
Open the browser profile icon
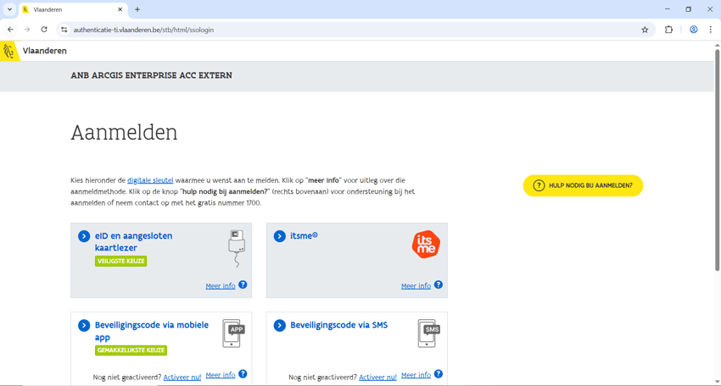(693, 30)
